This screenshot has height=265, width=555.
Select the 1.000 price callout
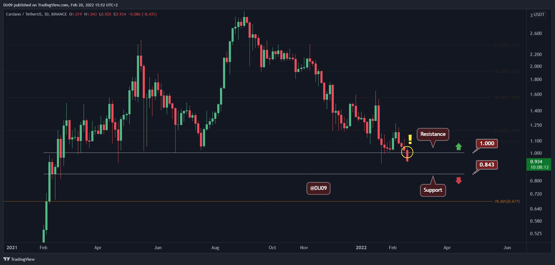(x=487, y=143)
